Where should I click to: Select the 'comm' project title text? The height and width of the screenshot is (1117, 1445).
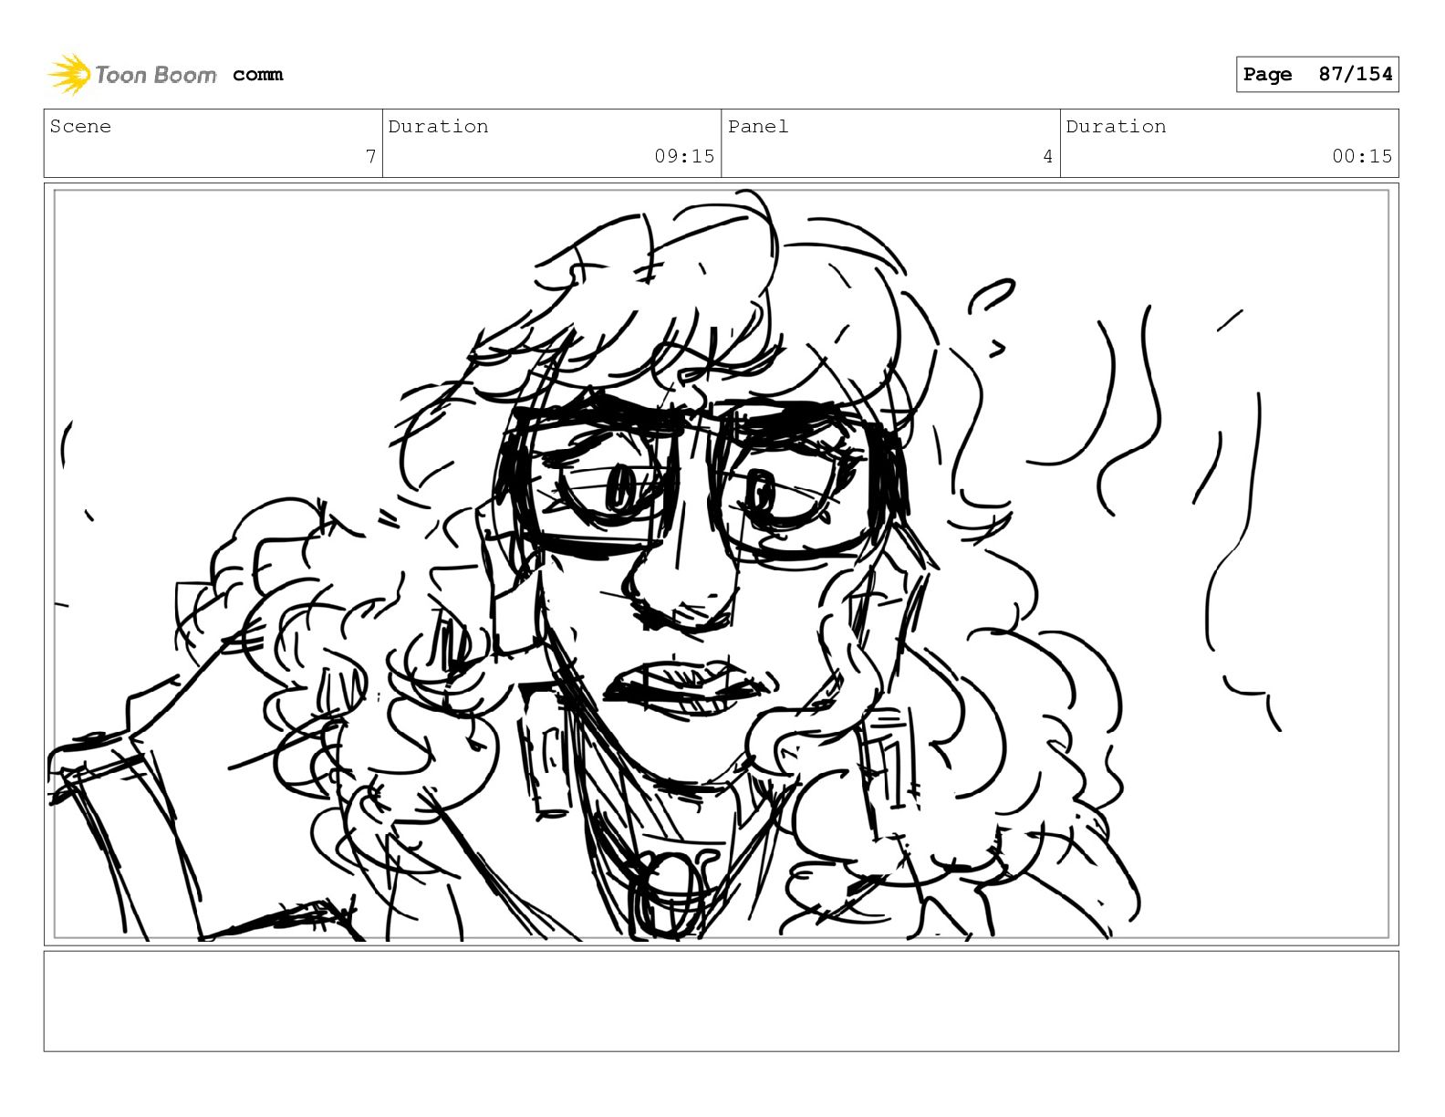point(257,75)
